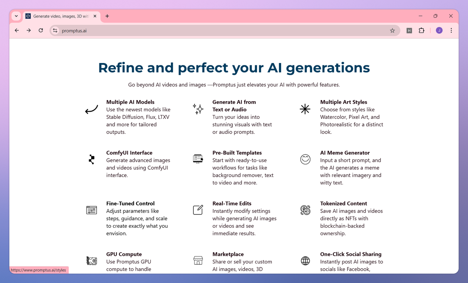Minimize the Chrome window
This screenshot has height=283, width=468.
coord(421,16)
